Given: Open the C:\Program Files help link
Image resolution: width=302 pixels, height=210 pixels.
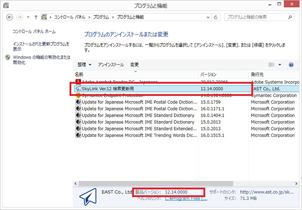Looking at the screenshot, I should 186,198.
